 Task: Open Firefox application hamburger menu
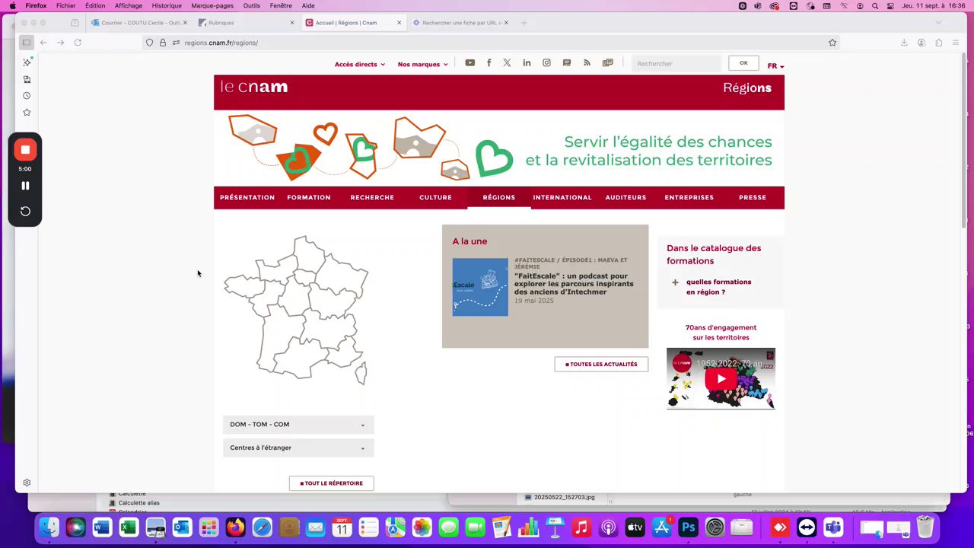click(x=956, y=43)
